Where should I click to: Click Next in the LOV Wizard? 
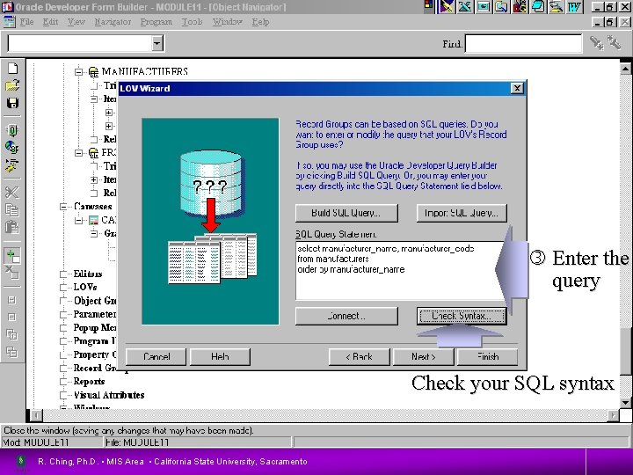coord(424,357)
